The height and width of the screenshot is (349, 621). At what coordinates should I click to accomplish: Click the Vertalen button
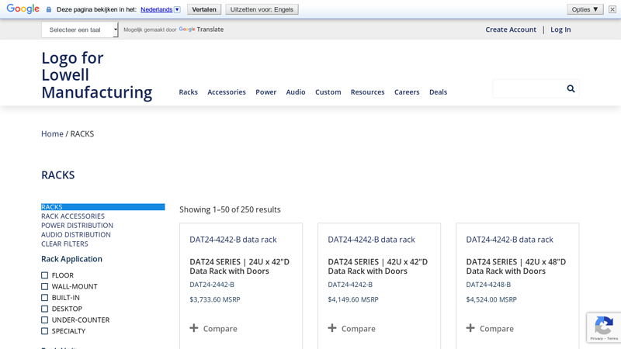(204, 9)
